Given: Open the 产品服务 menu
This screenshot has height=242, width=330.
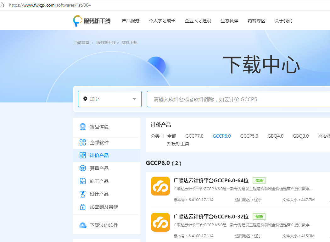Looking at the screenshot, I should coord(131,21).
